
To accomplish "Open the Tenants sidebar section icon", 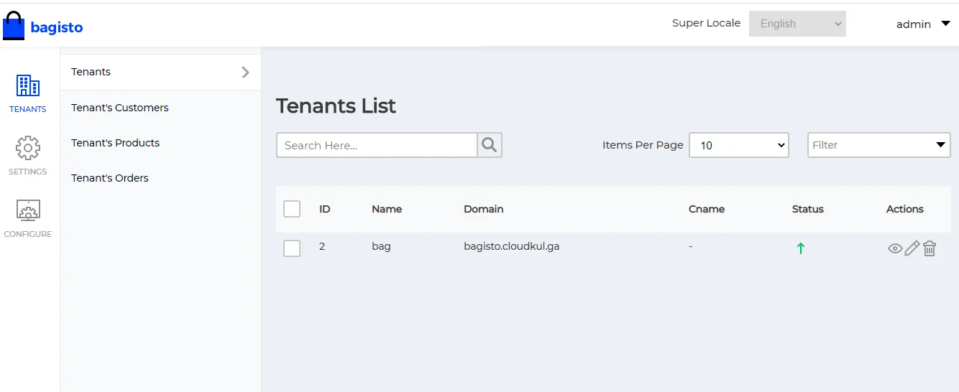I will 27,85.
